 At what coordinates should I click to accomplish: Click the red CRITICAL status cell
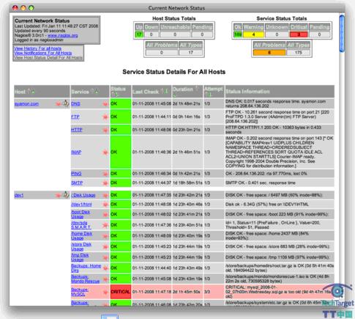[x=121, y=292]
